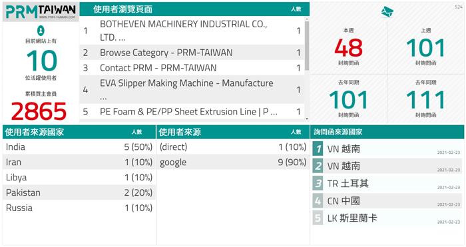
Task: Click rank badge 4 beside CN 中國
Action: click(318, 201)
